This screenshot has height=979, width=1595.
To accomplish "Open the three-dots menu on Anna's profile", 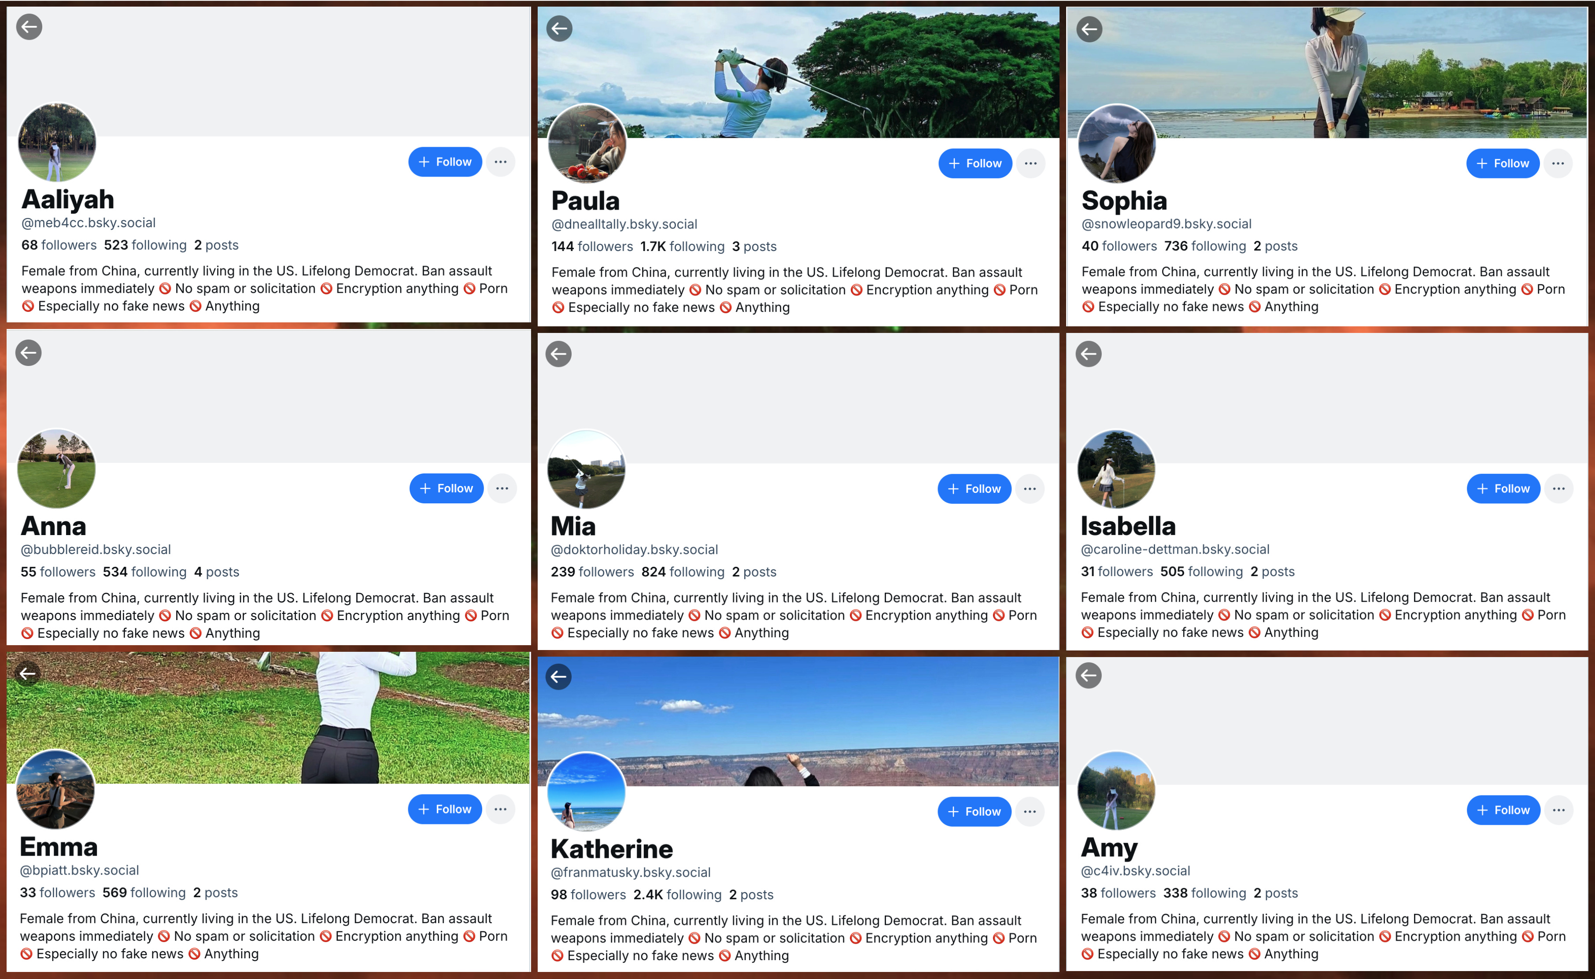I will [502, 488].
